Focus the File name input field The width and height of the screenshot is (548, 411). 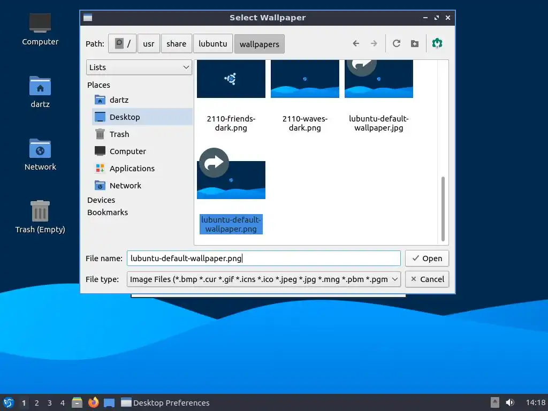(263, 258)
